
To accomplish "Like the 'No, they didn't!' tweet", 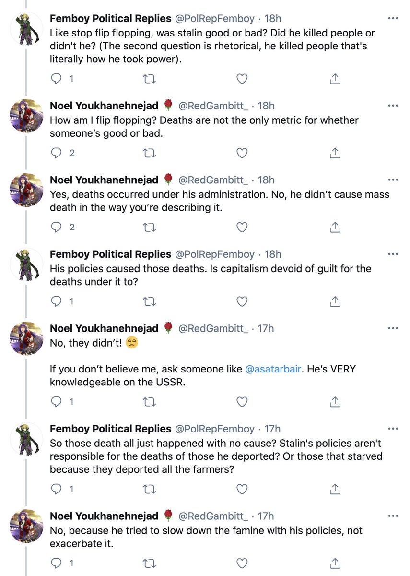I will point(242,401).
